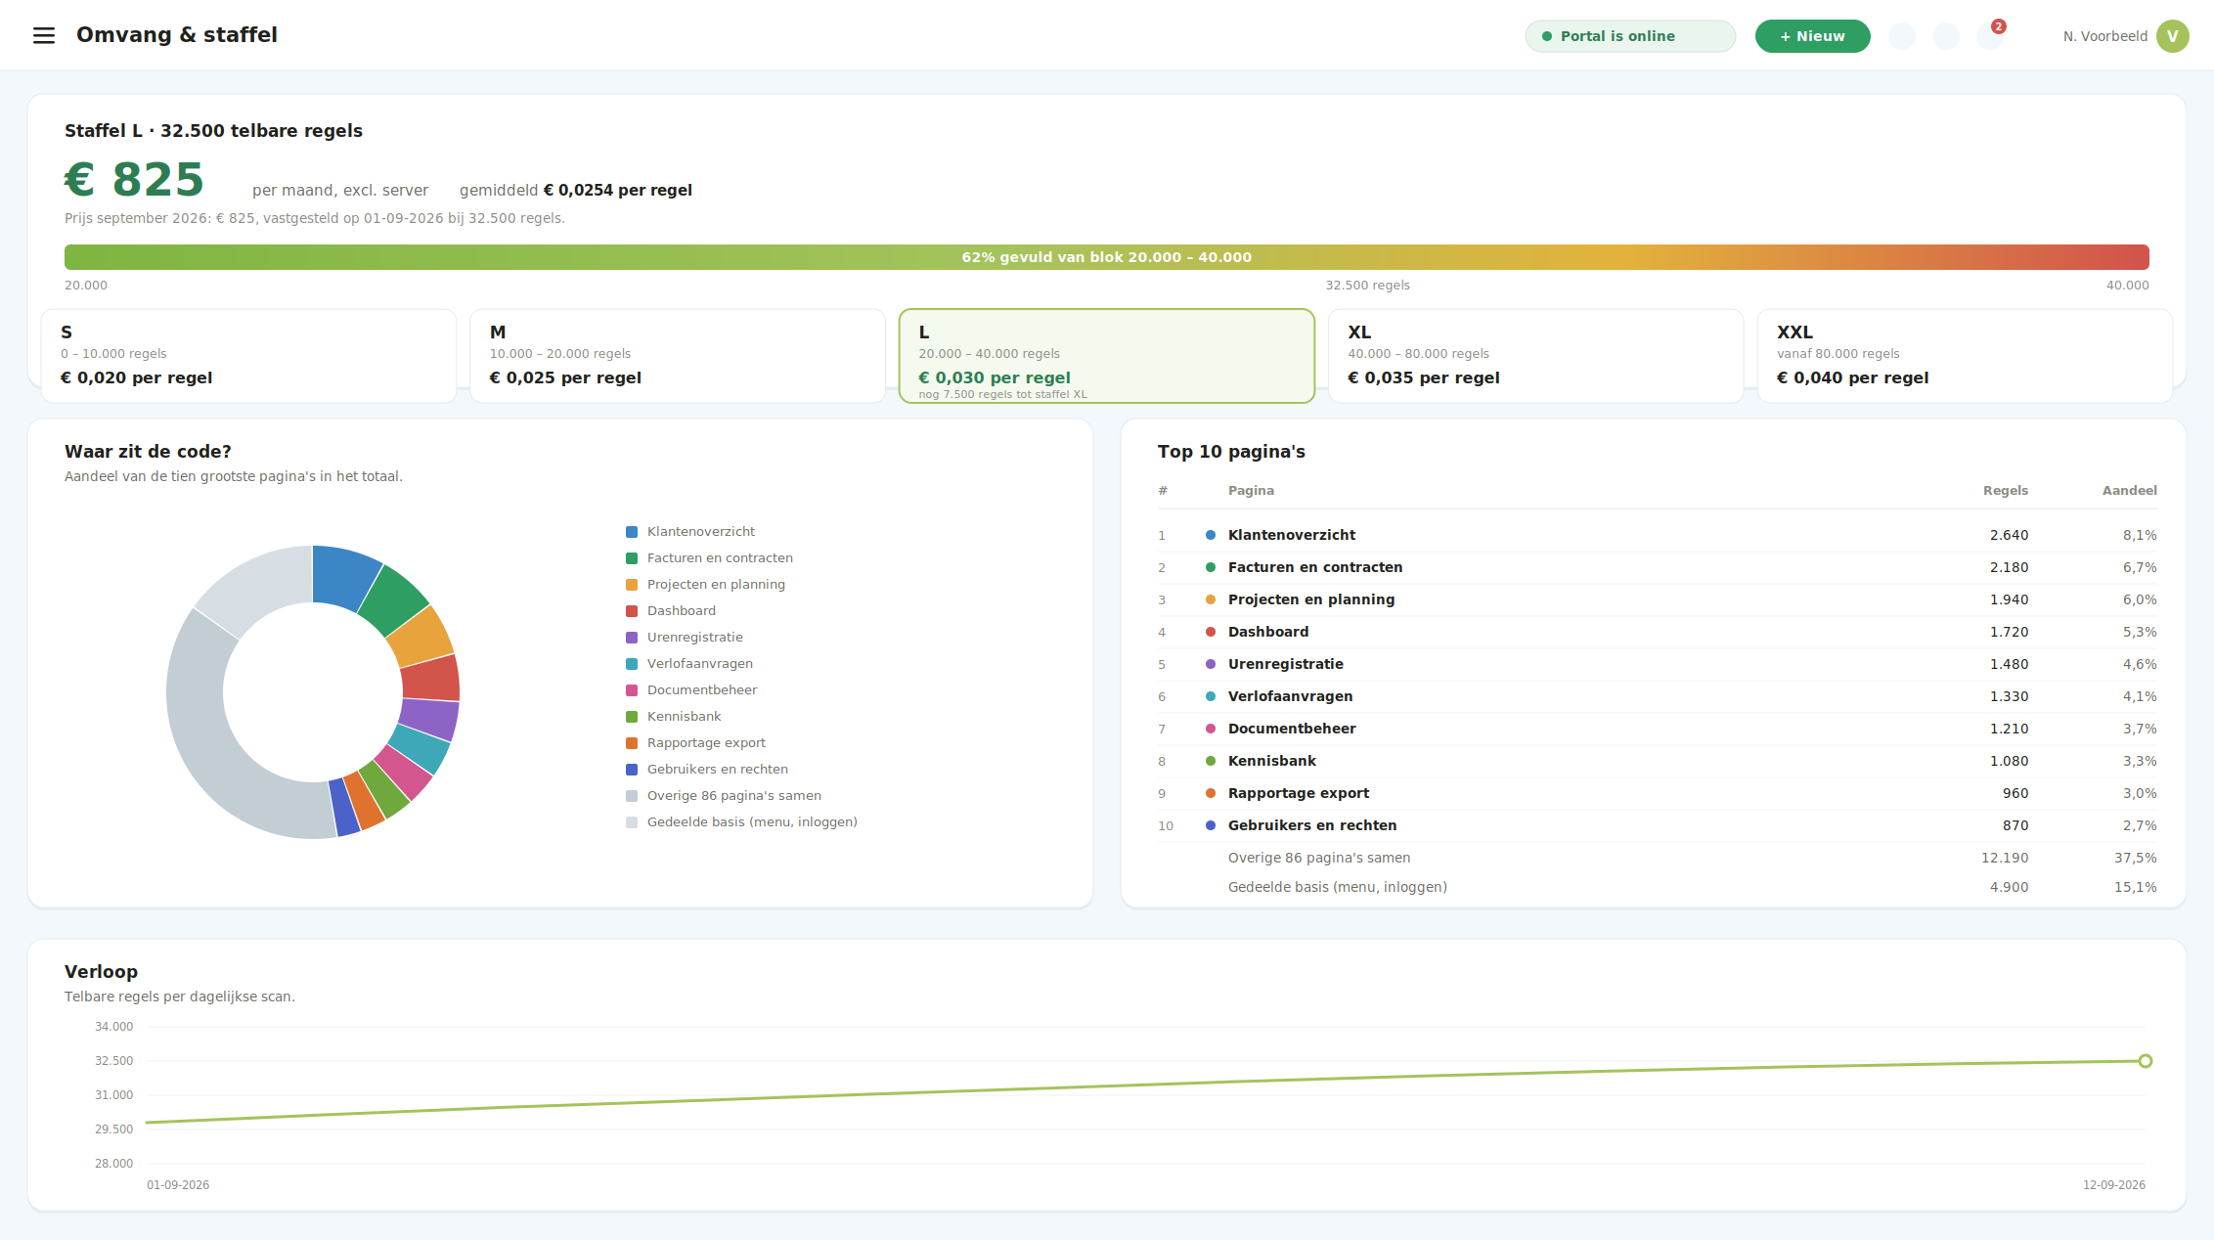
Task: Click the blue Klantenoverzicht donut segment
Action: coord(344,576)
